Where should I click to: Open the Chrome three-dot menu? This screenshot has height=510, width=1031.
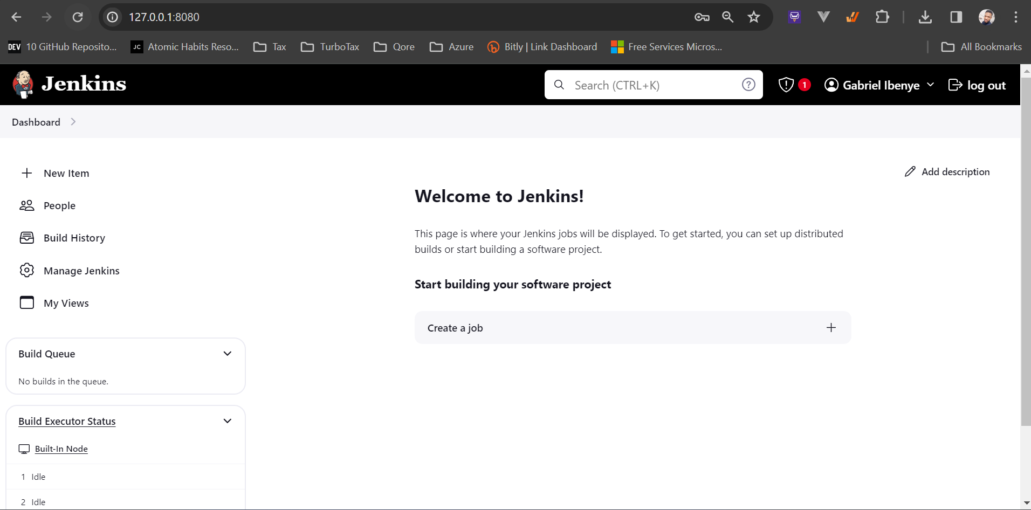[1016, 17]
